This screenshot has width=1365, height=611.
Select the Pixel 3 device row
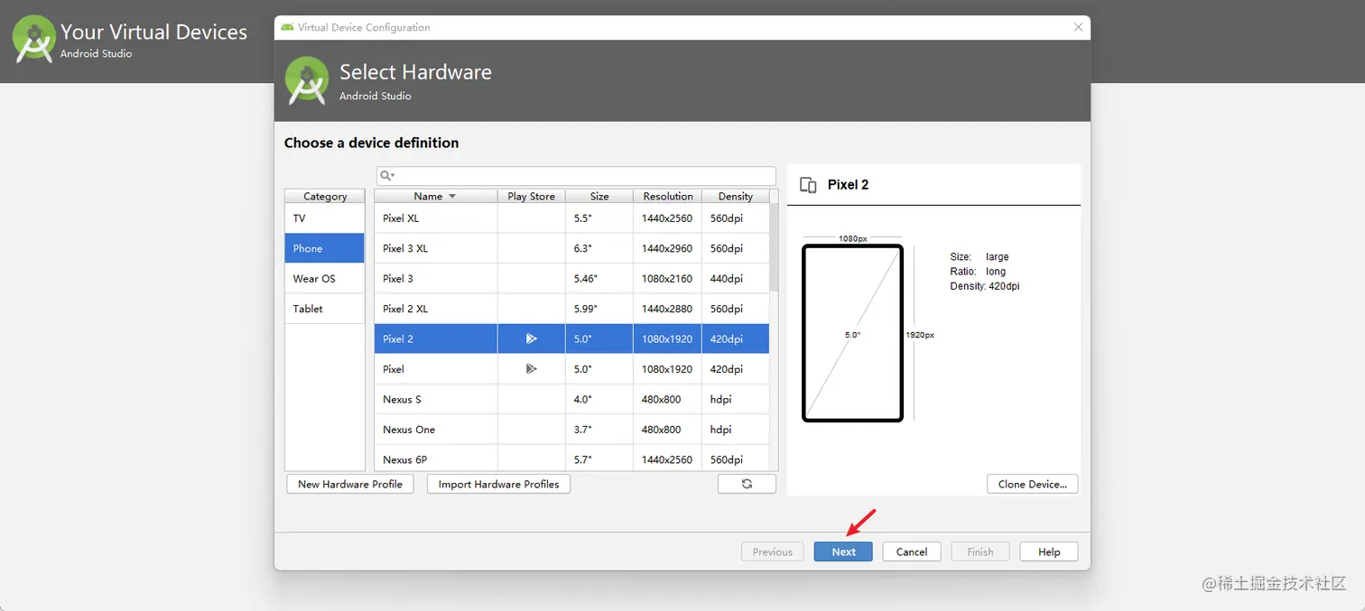point(571,278)
